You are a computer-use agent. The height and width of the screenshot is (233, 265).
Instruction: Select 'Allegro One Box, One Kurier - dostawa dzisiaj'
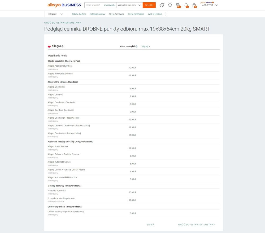click(x=133, y=127)
